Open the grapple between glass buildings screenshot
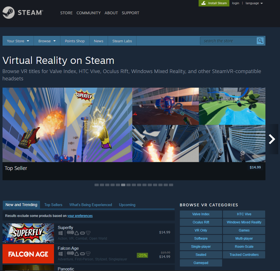Image resolution: width=280 pixels, height=271 pixels. coord(232,144)
